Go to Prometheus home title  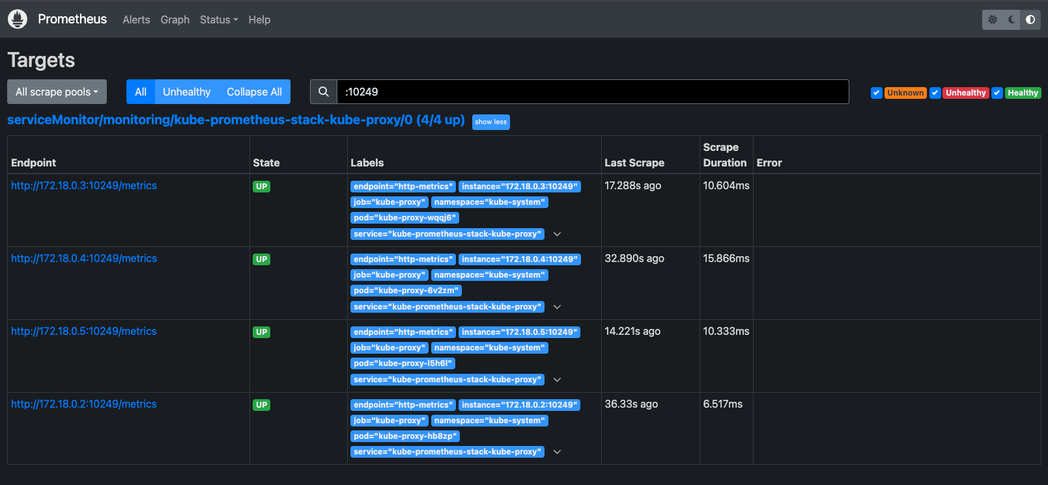point(72,19)
